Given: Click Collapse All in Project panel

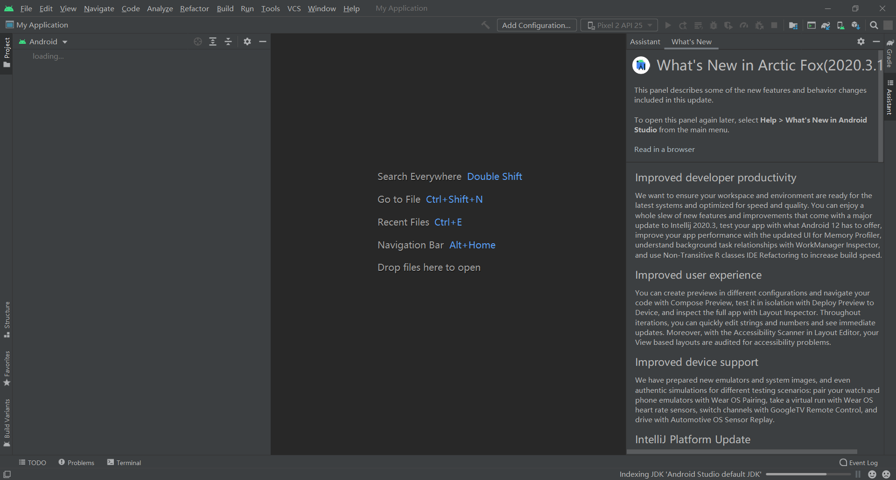Looking at the screenshot, I should 228,41.
